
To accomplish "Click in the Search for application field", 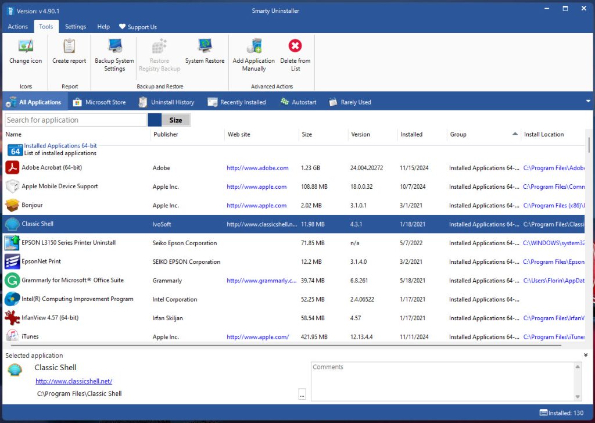I will click(76, 120).
